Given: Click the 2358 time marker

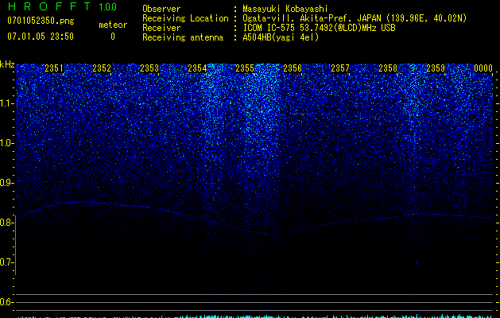Looking at the screenshot, I should [388, 68].
